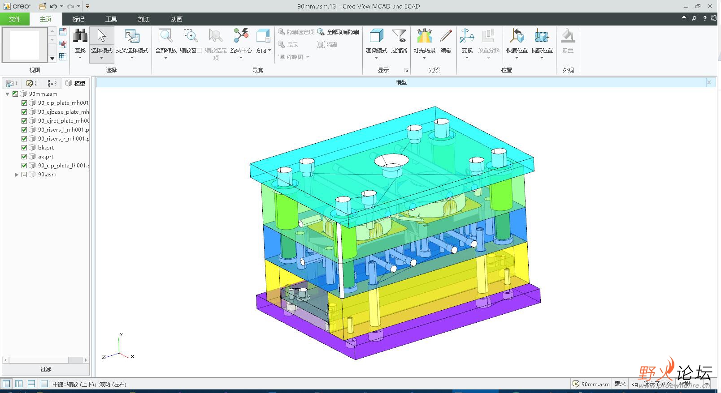This screenshot has width=721, height=393.
Task: Switch to the 动画 ribbon tab
Action: coord(177,19)
